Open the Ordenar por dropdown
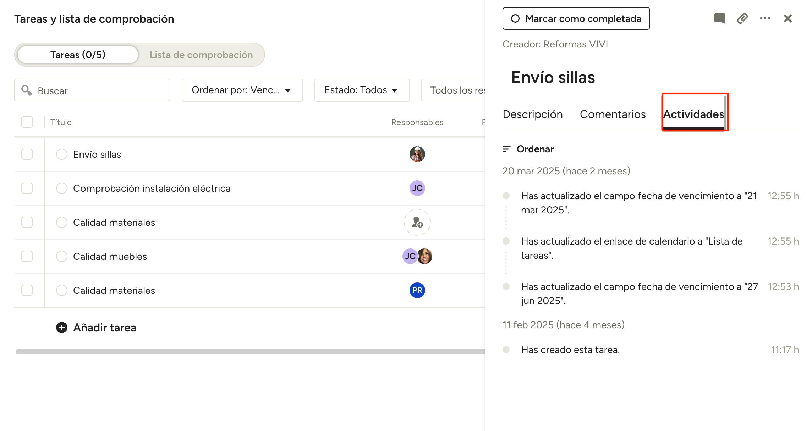 242,90
